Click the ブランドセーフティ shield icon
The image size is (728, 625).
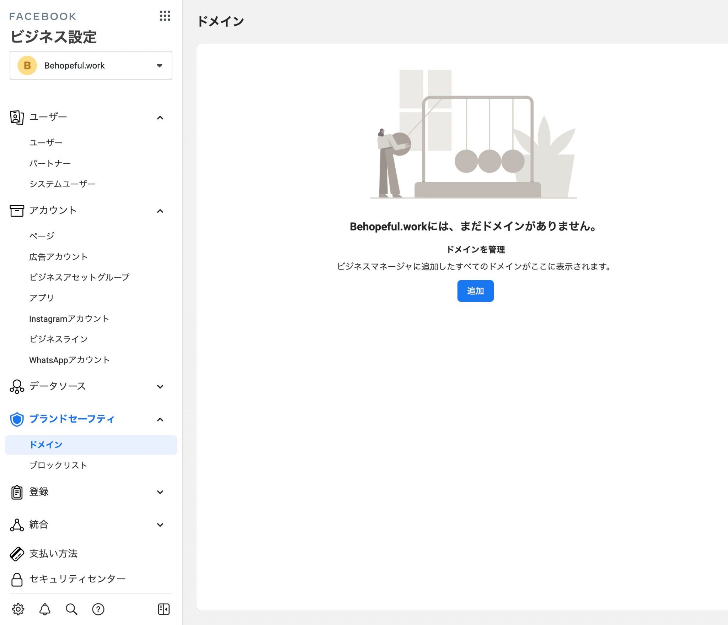pyautogui.click(x=17, y=419)
